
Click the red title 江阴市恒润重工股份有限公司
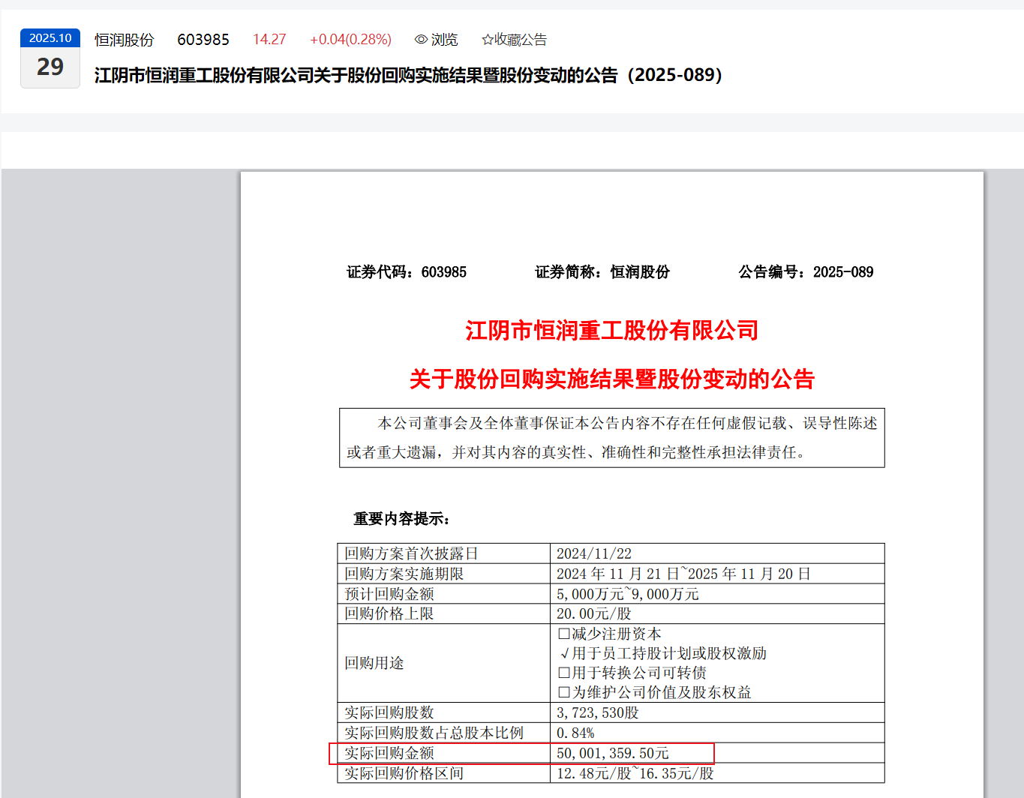[x=612, y=330]
